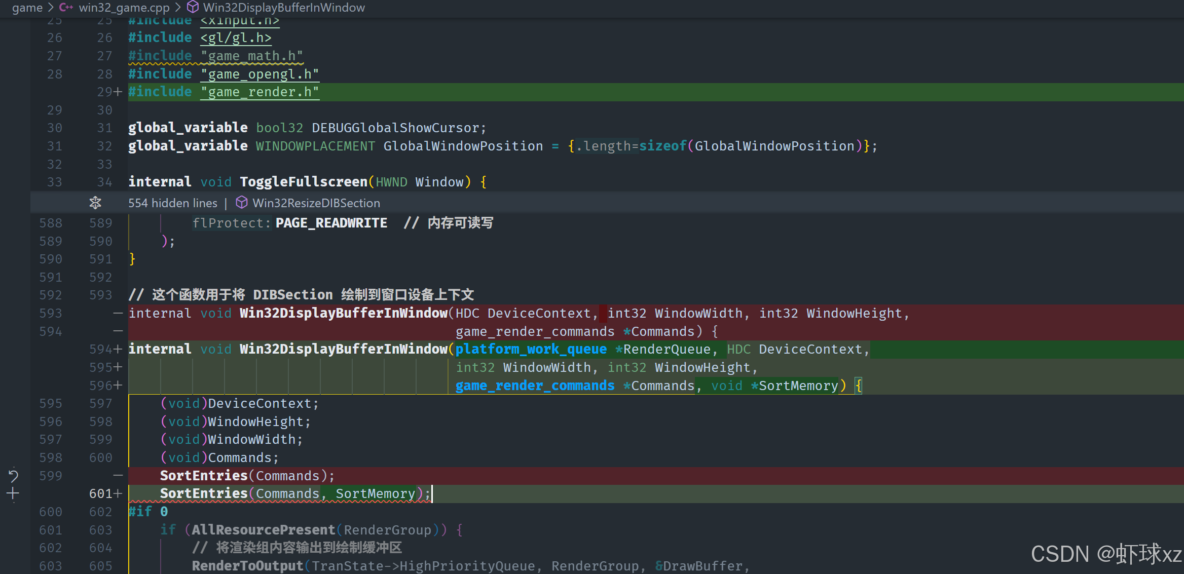1184x574 pixels.
Task: Open breadcrumb chevron after win32_game.cpp
Action: [178, 8]
